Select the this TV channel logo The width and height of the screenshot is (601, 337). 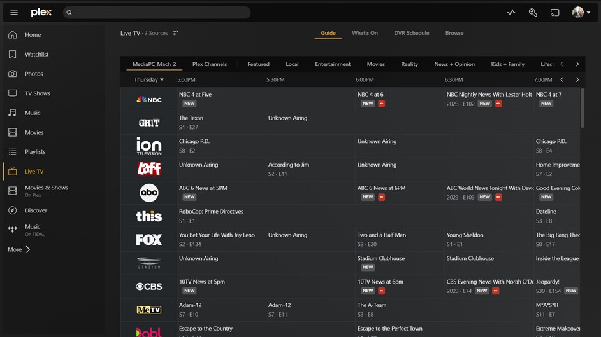tap(149, 216)
